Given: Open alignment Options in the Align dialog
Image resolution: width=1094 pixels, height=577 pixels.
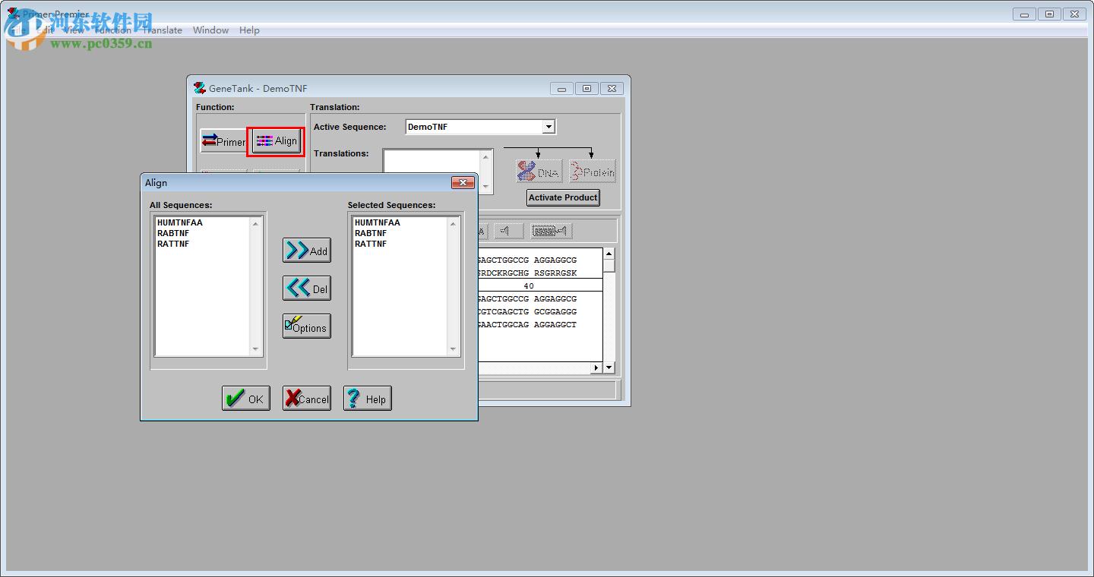Looking at the screenshot, I should pyautogui.click(x=307, y=326).
